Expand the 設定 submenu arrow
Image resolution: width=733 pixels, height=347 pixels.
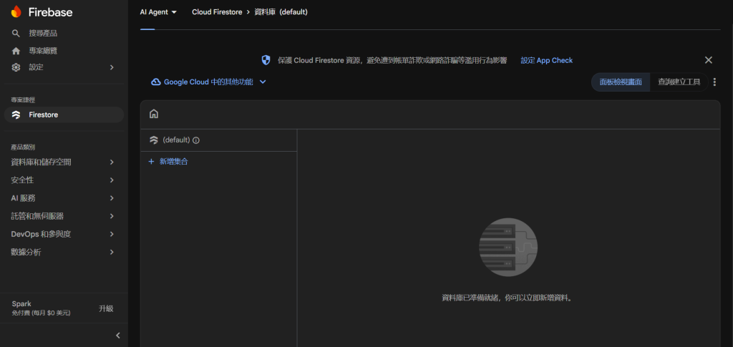tap(112, 67)
